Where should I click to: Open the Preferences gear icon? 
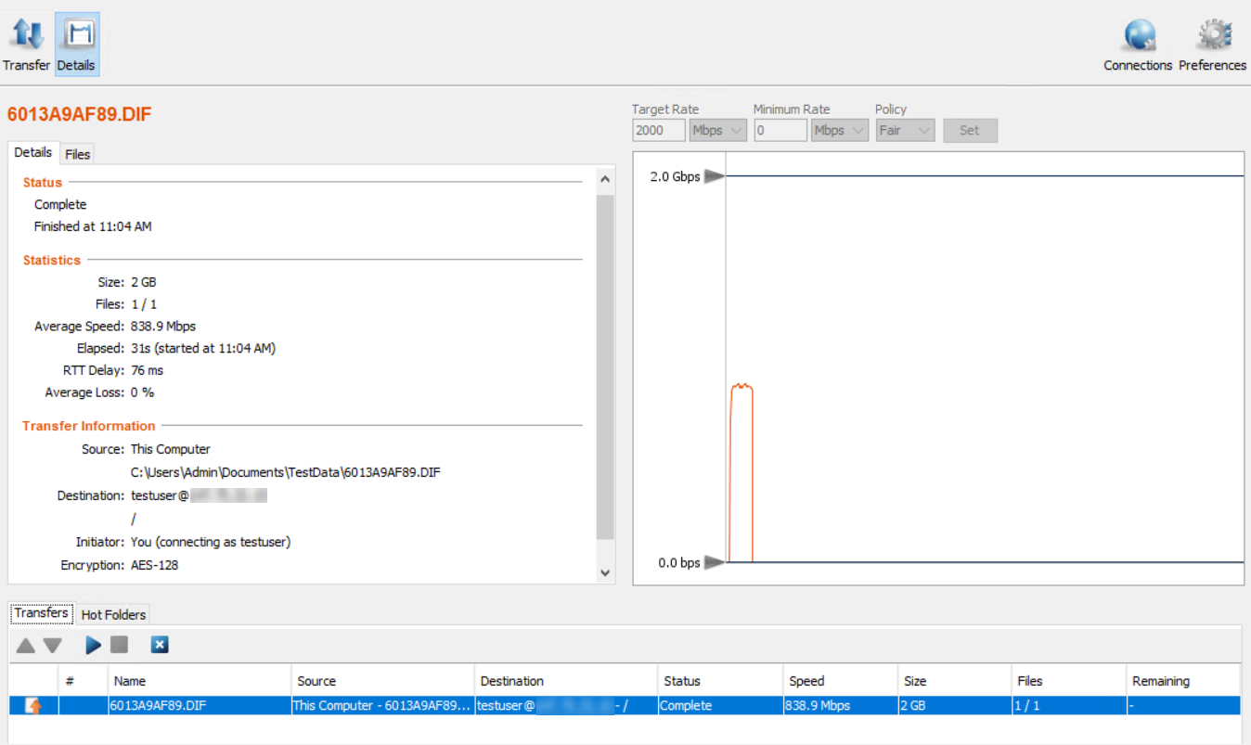click(x=1212, y=44)
